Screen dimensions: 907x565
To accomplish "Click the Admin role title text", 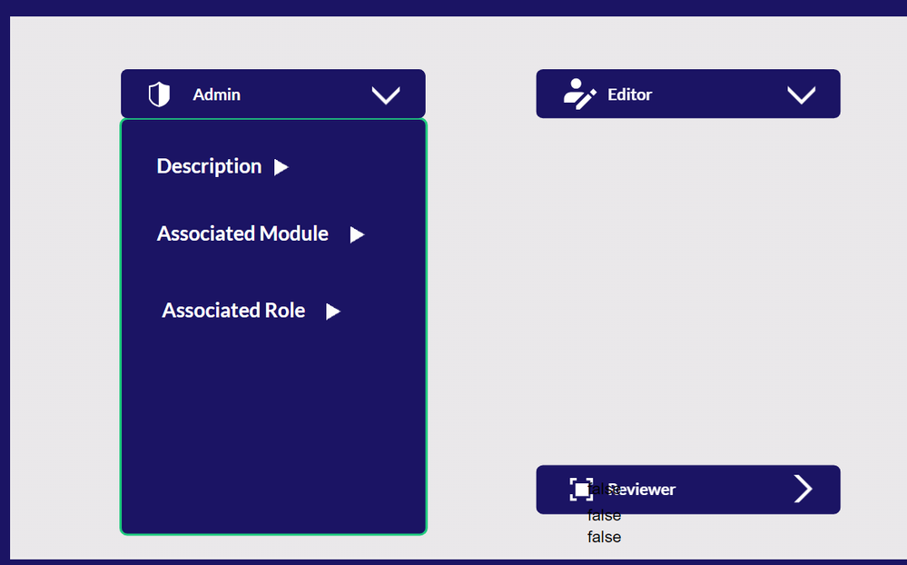I will click(216, 94).
